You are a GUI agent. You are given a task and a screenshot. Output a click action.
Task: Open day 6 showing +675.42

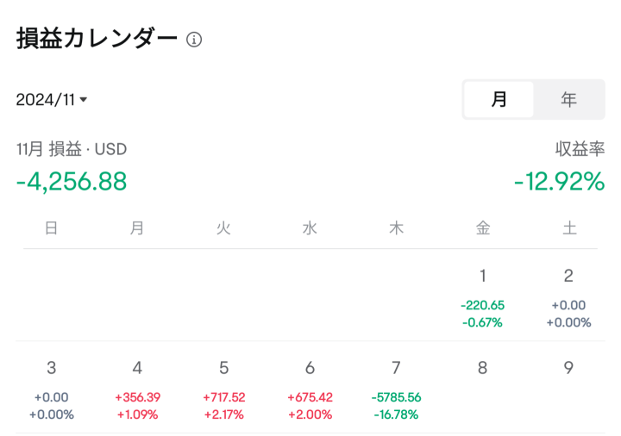point(310,390)
